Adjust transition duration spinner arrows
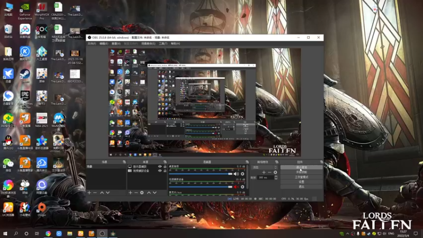The image size is (423, 238). 275,178
